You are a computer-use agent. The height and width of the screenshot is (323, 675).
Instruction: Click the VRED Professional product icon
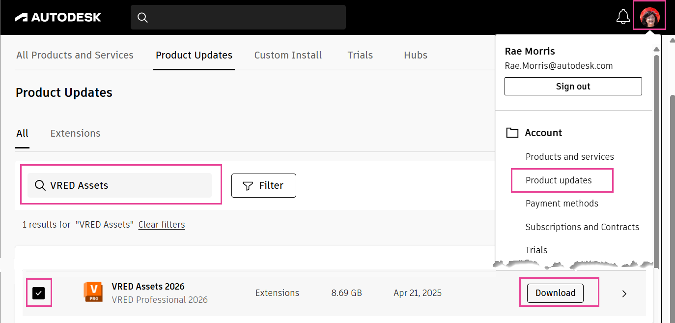tap(93, 292)
